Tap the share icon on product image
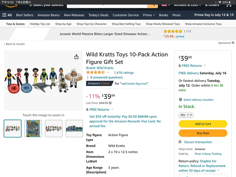The image size is (236, 177). coord(77,57)
